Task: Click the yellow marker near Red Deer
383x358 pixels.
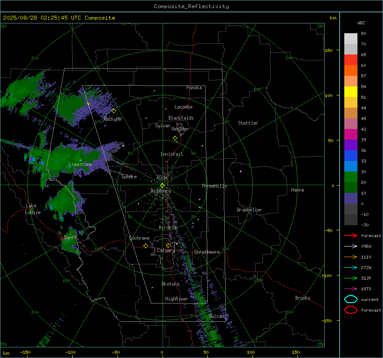Action: pos(175,138)
